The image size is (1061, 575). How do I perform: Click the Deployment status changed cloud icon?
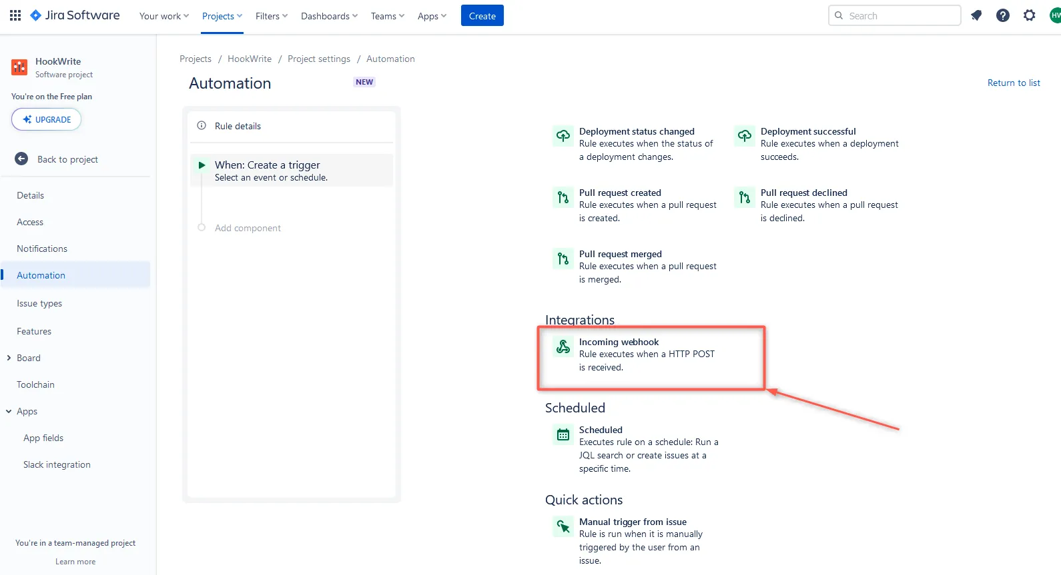tap(563, 136)
